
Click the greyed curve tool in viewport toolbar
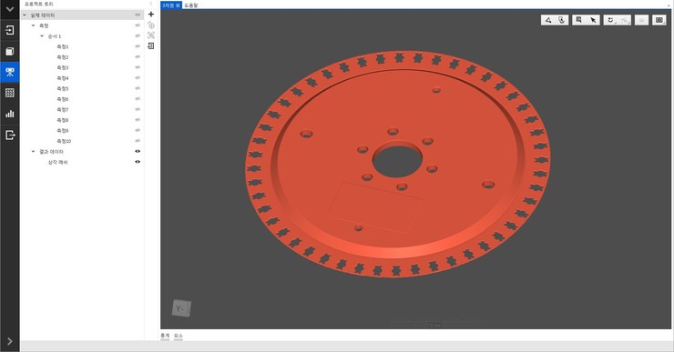(x=624, y=20)
